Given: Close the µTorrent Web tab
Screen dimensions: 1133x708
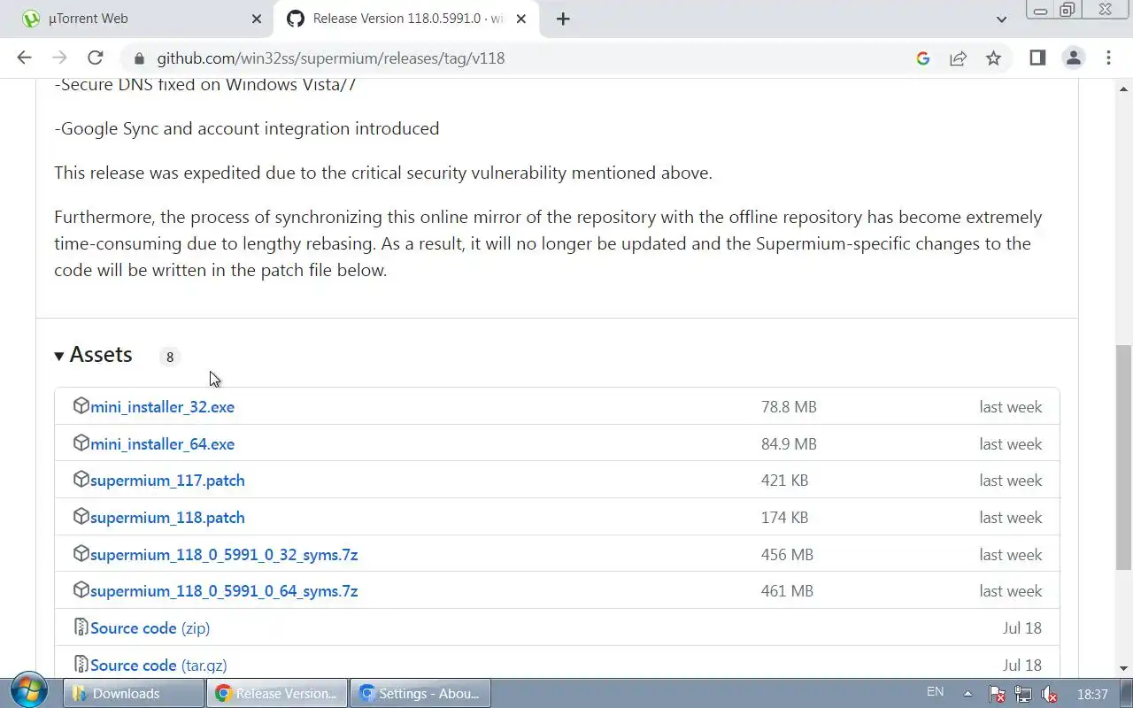Looking at the screenshot, I should [257, 19].
